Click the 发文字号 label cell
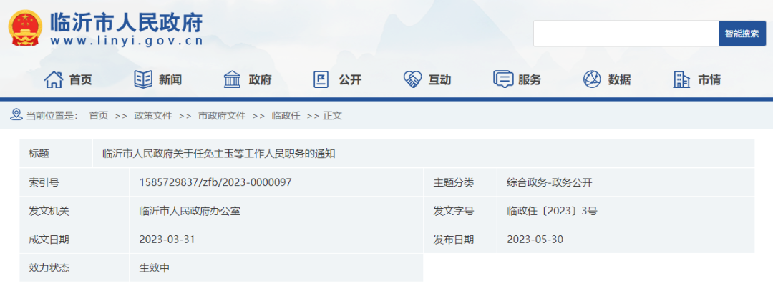This screenshot has height=291, width=773. [460, 211]
